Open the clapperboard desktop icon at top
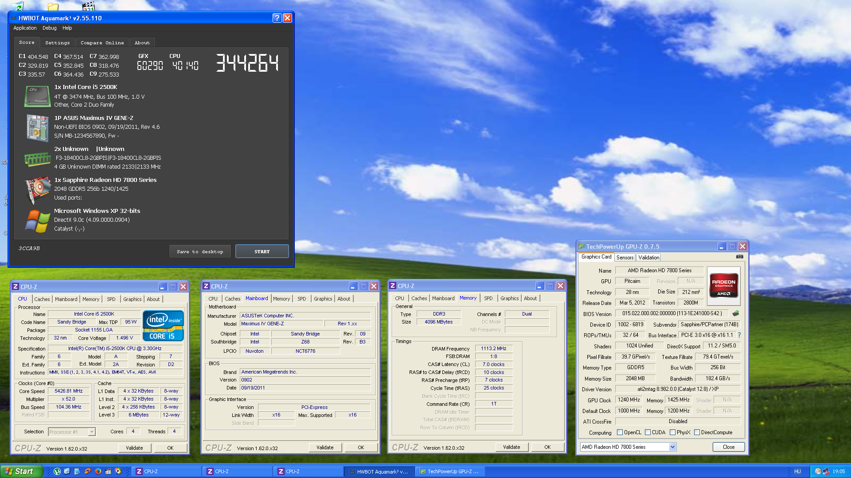851x478 pixels. [x=89, y=6]
